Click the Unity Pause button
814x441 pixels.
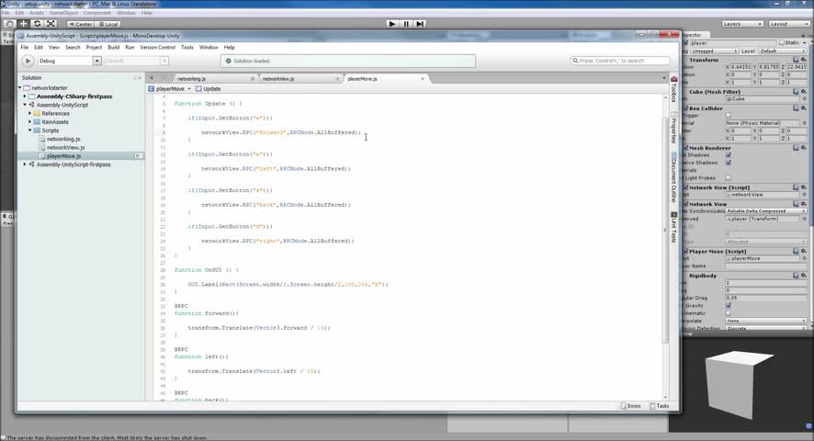[406, 24]
